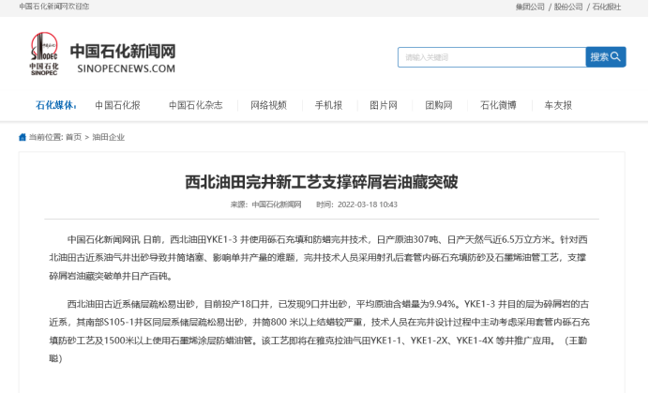Open 手机报 navigation item
This screenshot has width=649, height=394.
pyautogui.click(x=328, y=105)
